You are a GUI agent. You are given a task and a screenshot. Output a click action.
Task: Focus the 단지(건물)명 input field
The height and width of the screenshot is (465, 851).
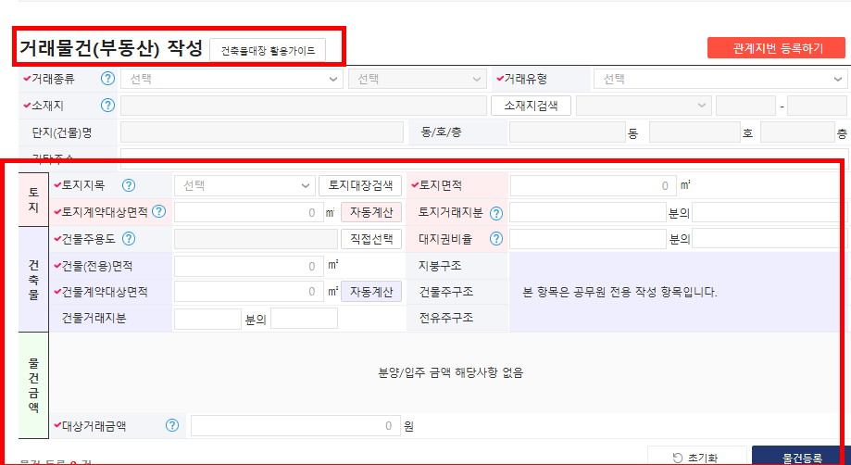pos(262,132)
